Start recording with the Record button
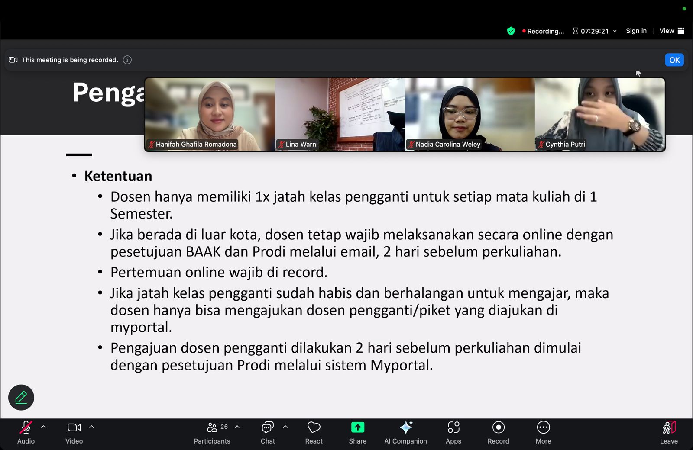This screenshot has width=693, height=450. tap(498, 432)
